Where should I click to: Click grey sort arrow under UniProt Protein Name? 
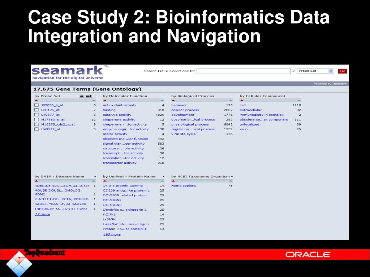click(x=162, y=181)
